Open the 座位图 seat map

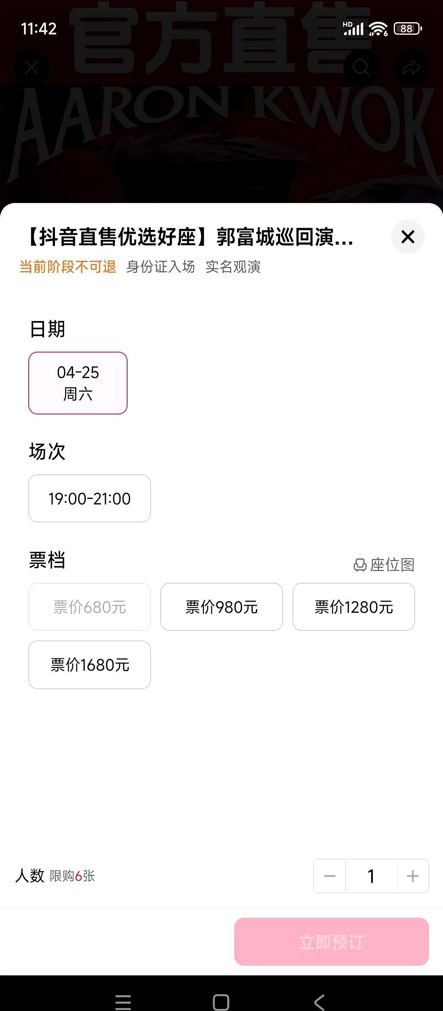tap(384, 565)
